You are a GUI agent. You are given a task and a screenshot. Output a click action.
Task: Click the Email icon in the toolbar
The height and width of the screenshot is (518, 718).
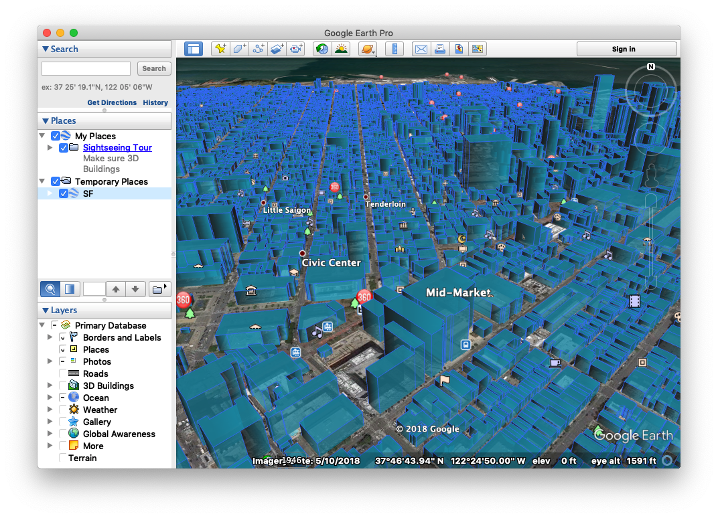421,48
